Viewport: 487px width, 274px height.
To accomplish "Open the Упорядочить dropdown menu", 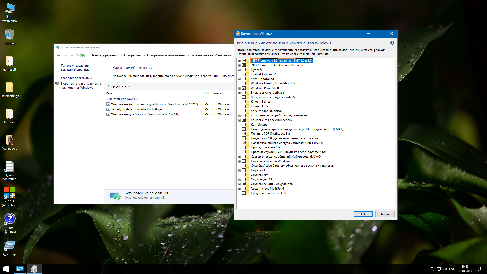I will pos(119,86).
